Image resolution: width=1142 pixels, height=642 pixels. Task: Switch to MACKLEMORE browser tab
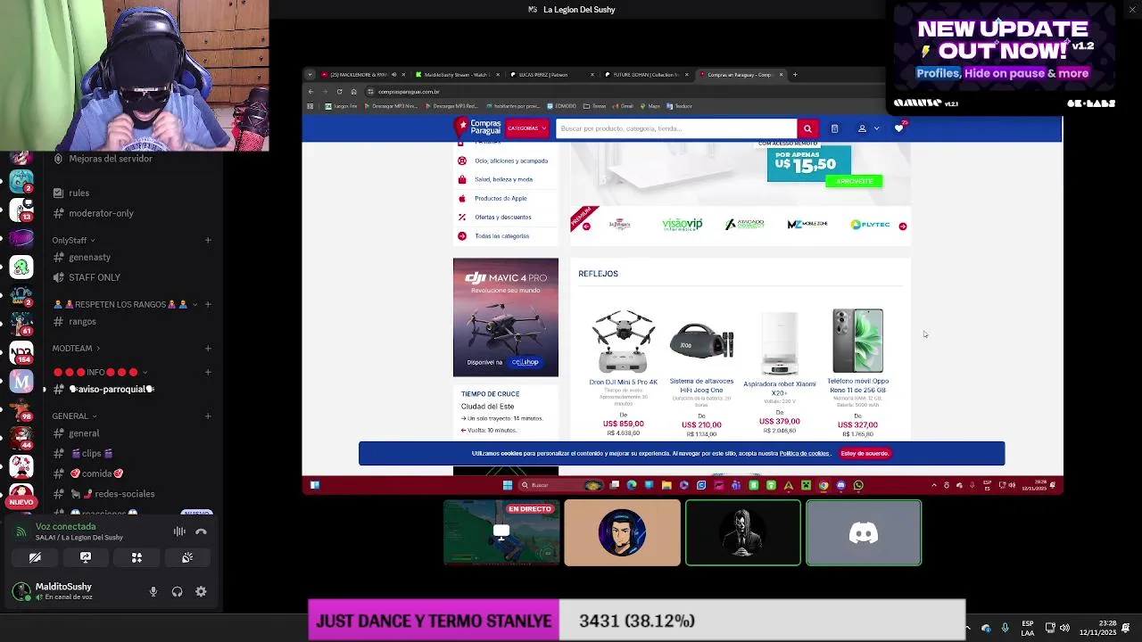[362, 75]
